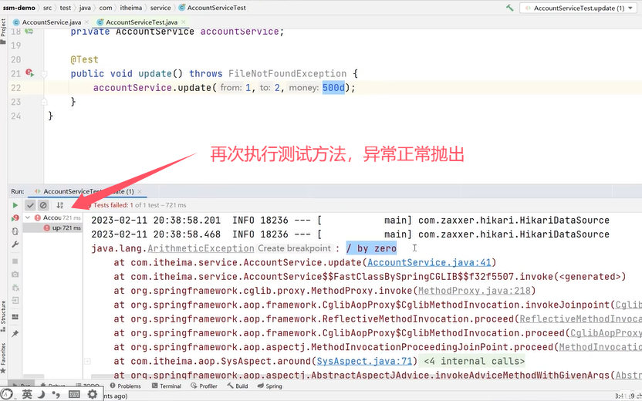Rerun the test with green play icon
This screenshot has height=401, width=642.
pos(15,205)
